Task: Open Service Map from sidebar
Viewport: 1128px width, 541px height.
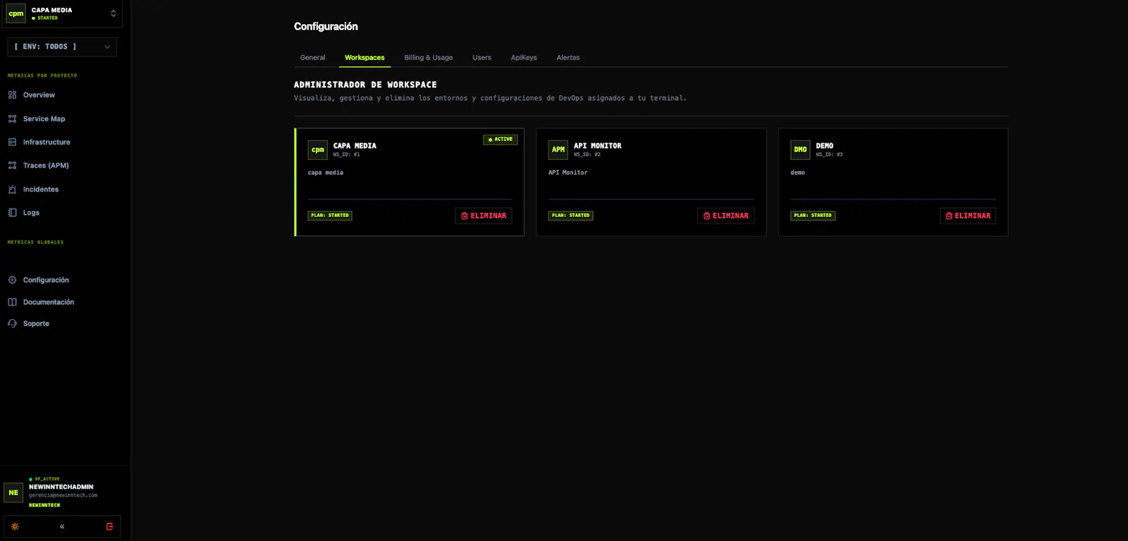Action: 44,119
